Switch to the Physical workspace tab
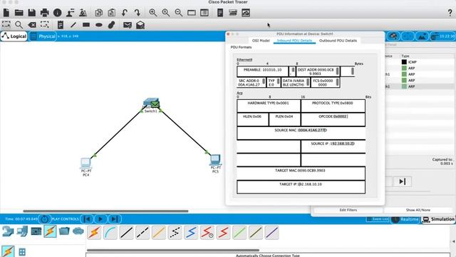The image size is (456, 257). pos(43,36)
